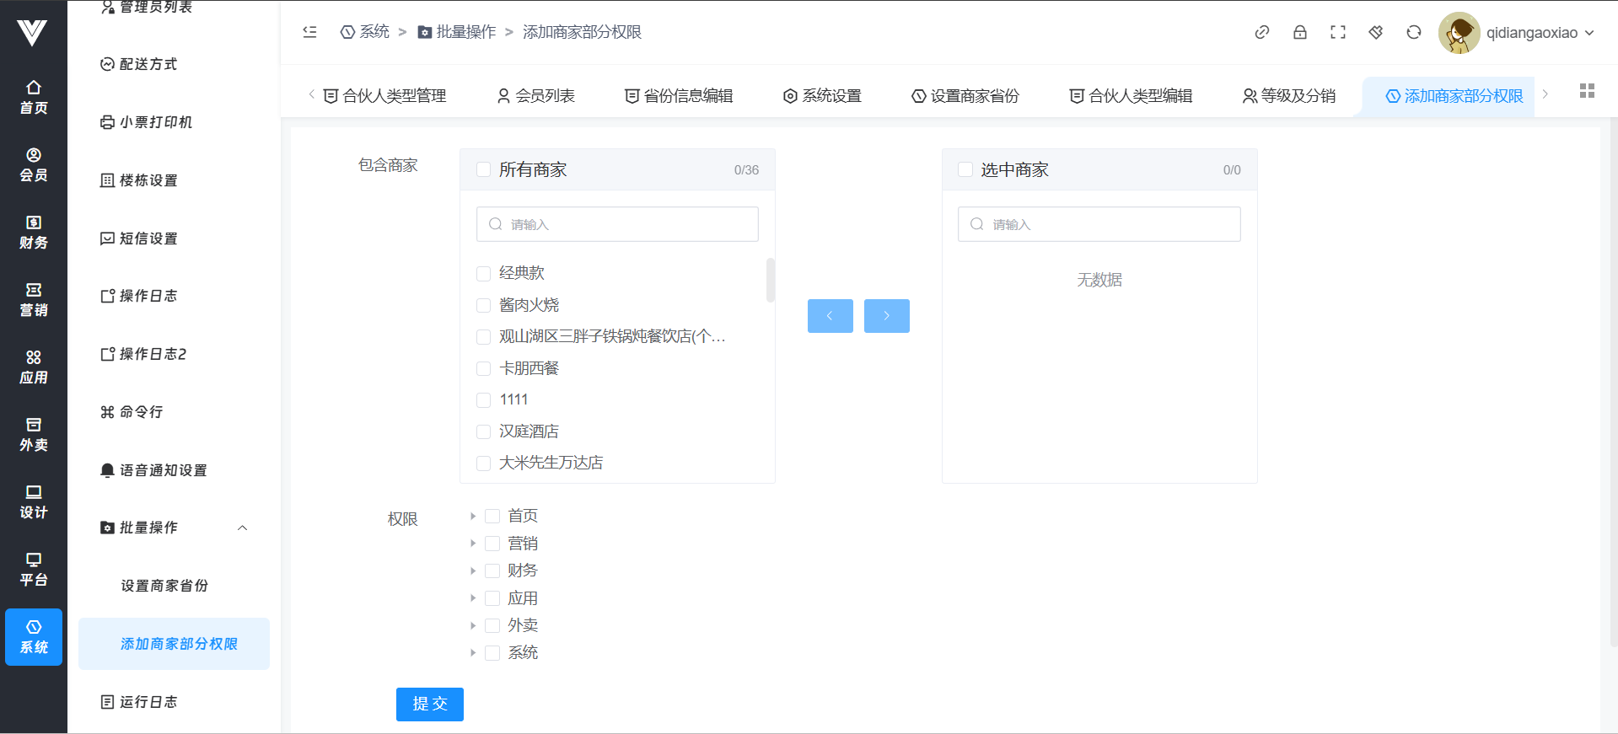1618x734 pixels.
Task: Collapse the sidebar menu with fold icon
Action: [x=309, y=32]
